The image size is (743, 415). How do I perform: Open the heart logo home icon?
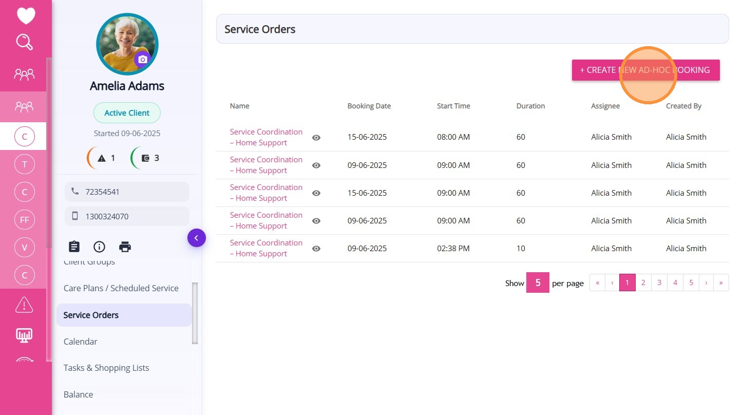[26, 15]
